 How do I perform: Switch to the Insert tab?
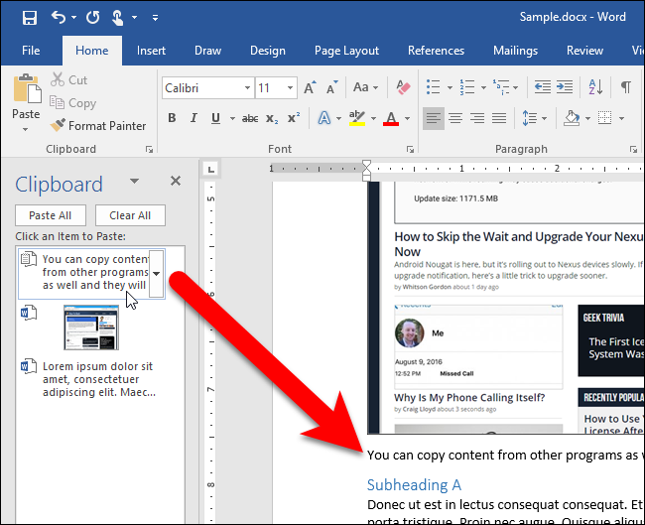click(151, 51)
